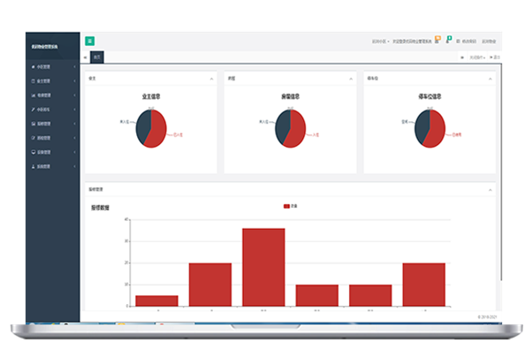The image size is (525, 358).
Task: Collapse the 停车位 pie chart panel
Action: (x=491, y=79)
